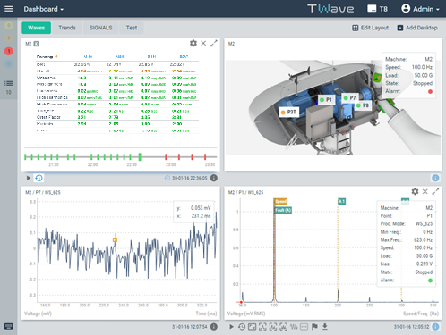This screenshot has width=446, height=335.
Task: Expand the Dashboard dropdown
Action: (44, 9)
